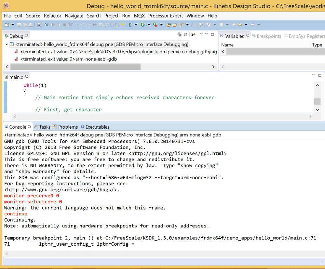Click the Suspend (pause) toolbar icon
The width and height of the screenshot is (325, 269).
(x=59, y=25)
